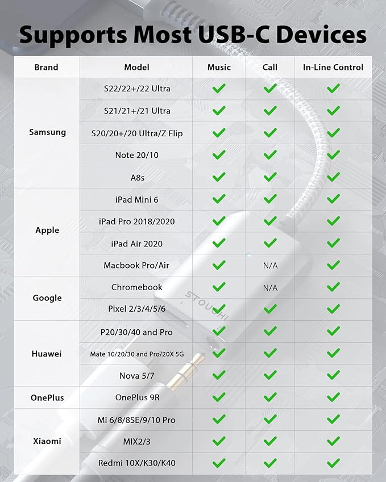The width and height of the screenshot is (386, 482).
Task: Click the Supports Most USB-C Devices heading
Action: tap(193, 34)
